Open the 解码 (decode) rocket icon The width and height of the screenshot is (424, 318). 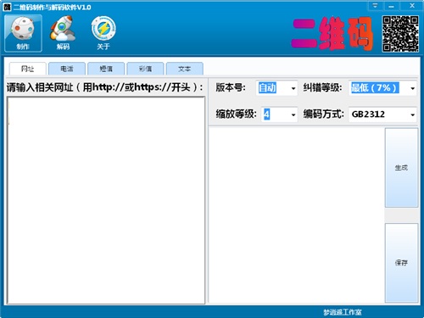point(63,33)
